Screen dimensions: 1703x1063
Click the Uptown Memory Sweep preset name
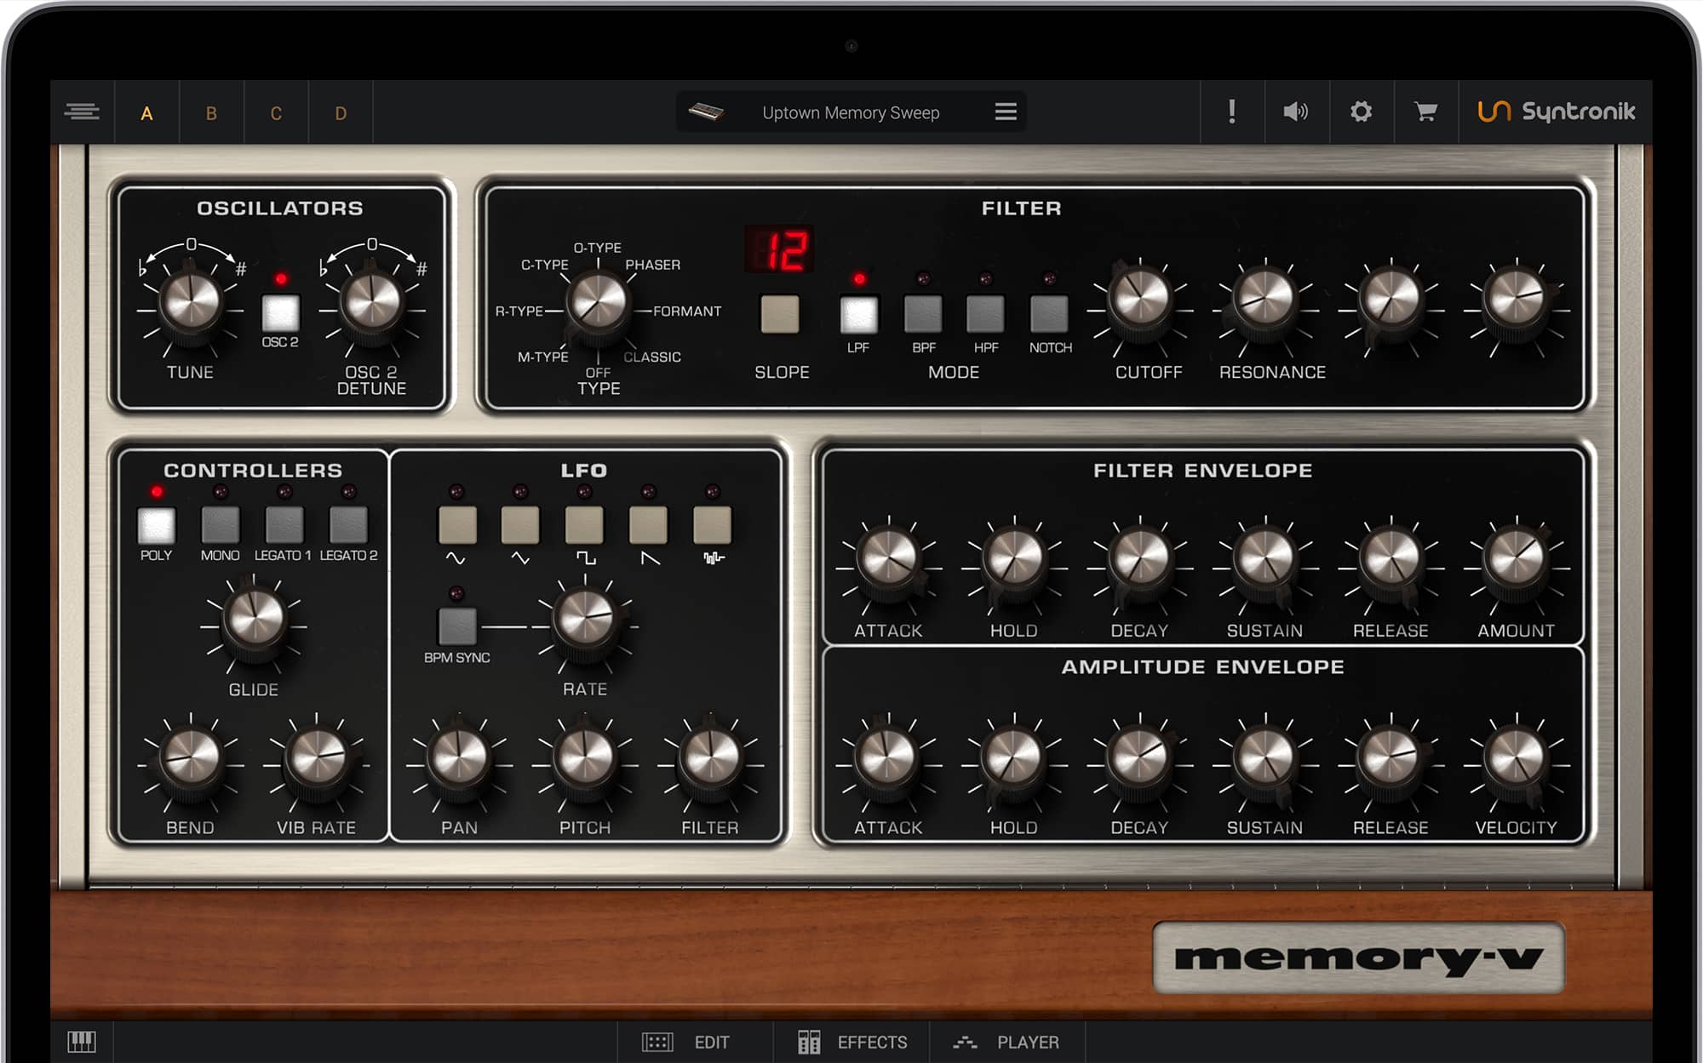851,112
